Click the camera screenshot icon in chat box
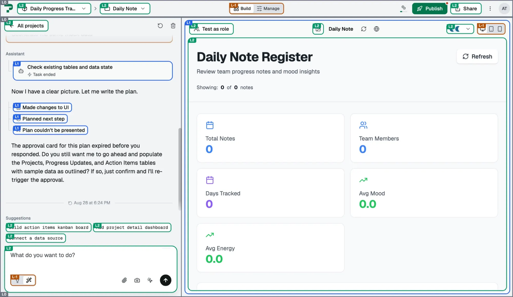The width and height of the screenshot is (513, 297). 137,280
